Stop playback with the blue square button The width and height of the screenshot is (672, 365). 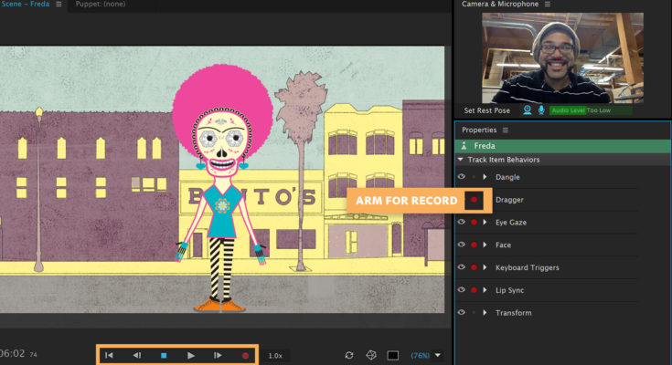pyautogui.click(x=164, y=355)
